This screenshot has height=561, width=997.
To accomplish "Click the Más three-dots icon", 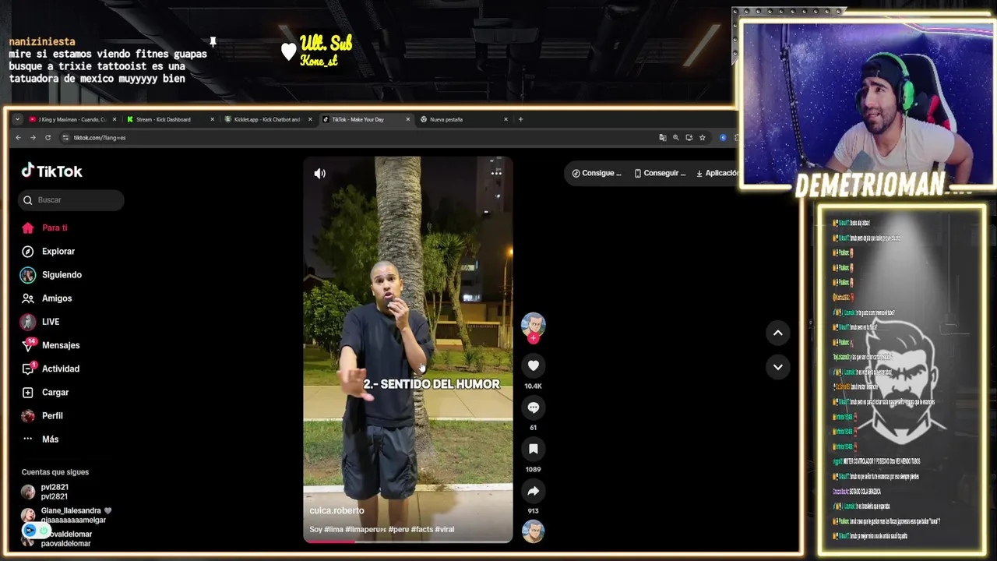I will (28, 439).
